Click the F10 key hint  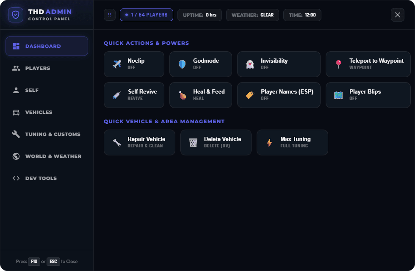point(34,262)
